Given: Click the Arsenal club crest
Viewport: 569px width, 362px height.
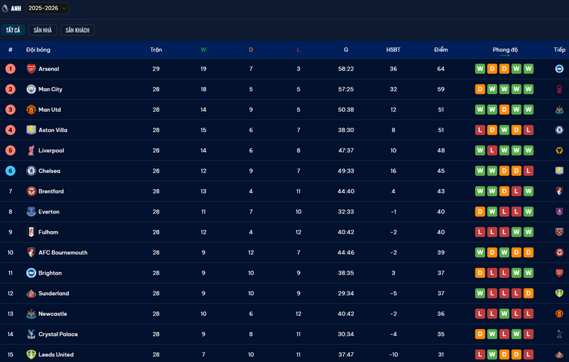Looking at the screenshot, I should point(31,69).
